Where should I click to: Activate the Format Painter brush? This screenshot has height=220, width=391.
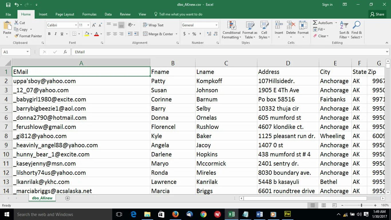click(x=28, y=36)
